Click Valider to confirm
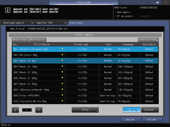This screenshot has width=170, height=127. click(152, 120)
